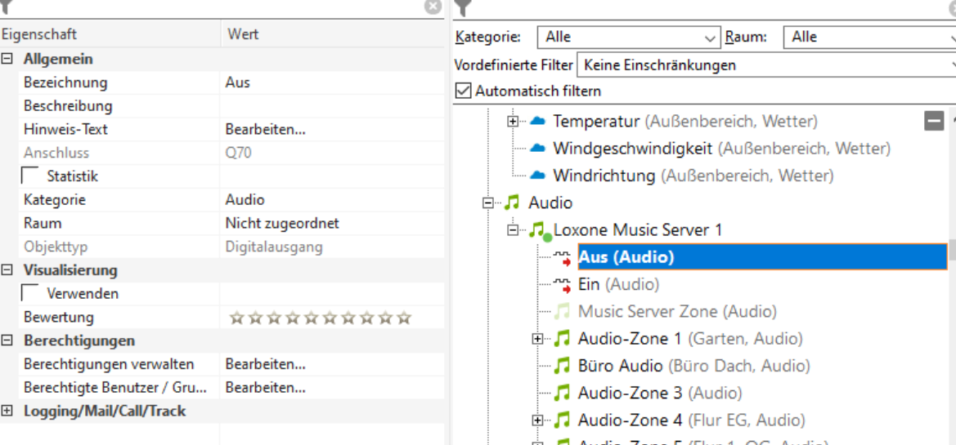Screen dimensions: 956x445
Task: Expand the Audio-Zone 1 tree node
Action: click(537, 338)
